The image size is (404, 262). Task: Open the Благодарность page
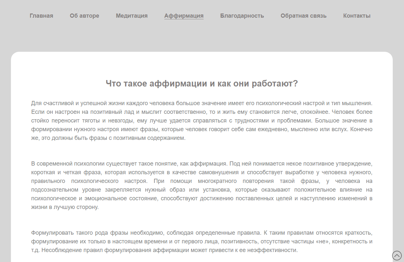pyautogui.click(x=242, y=16)
